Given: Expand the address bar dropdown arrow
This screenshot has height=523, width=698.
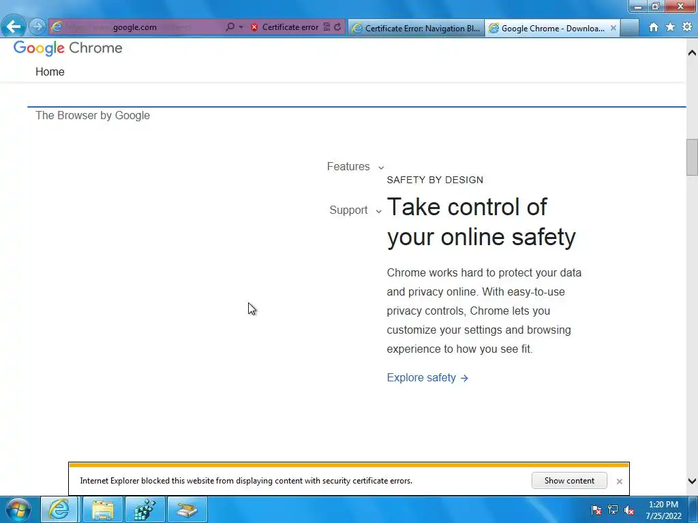Looking at the screenshot, I should click(x=241, y=27).
